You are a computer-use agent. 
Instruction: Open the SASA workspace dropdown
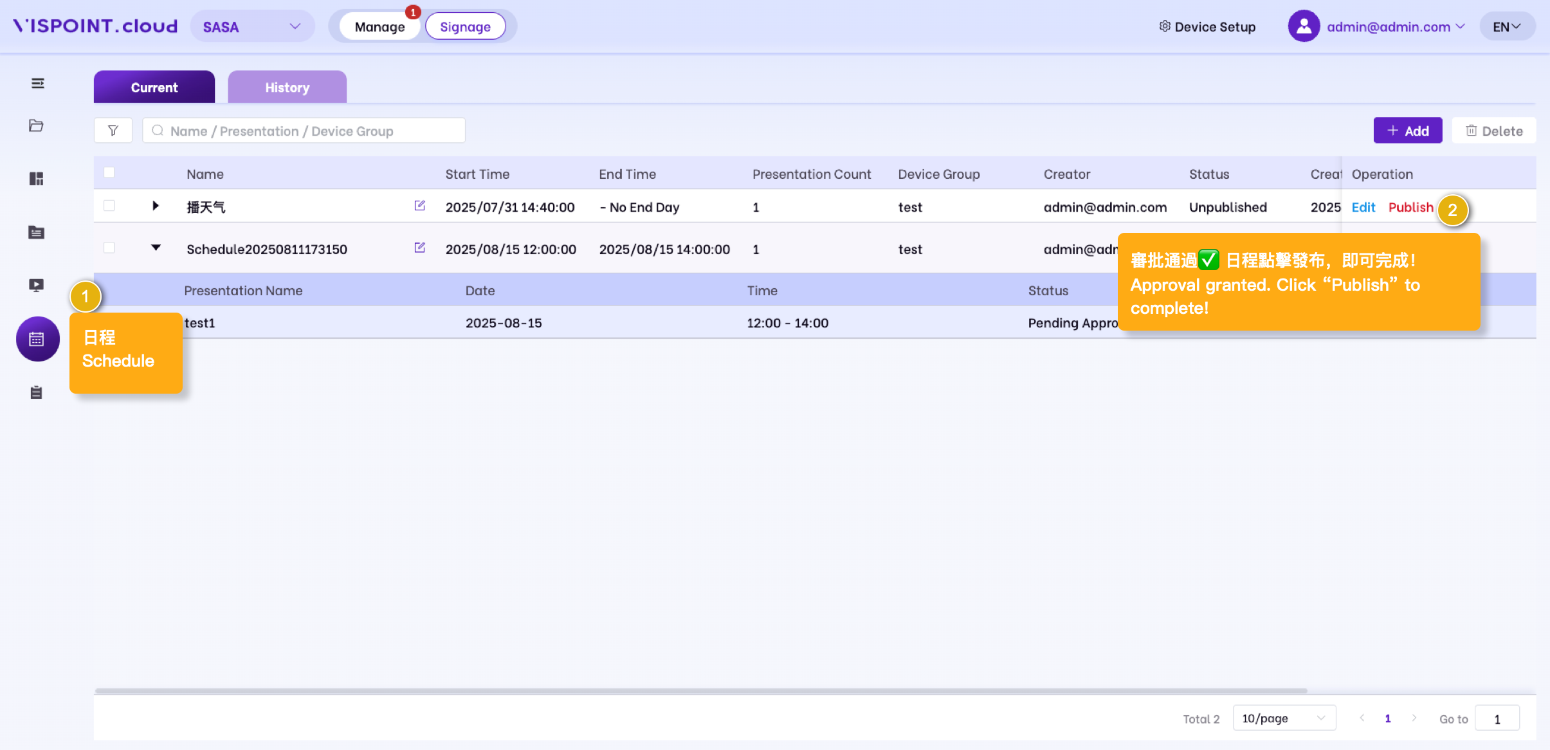(x=251, y=27)
